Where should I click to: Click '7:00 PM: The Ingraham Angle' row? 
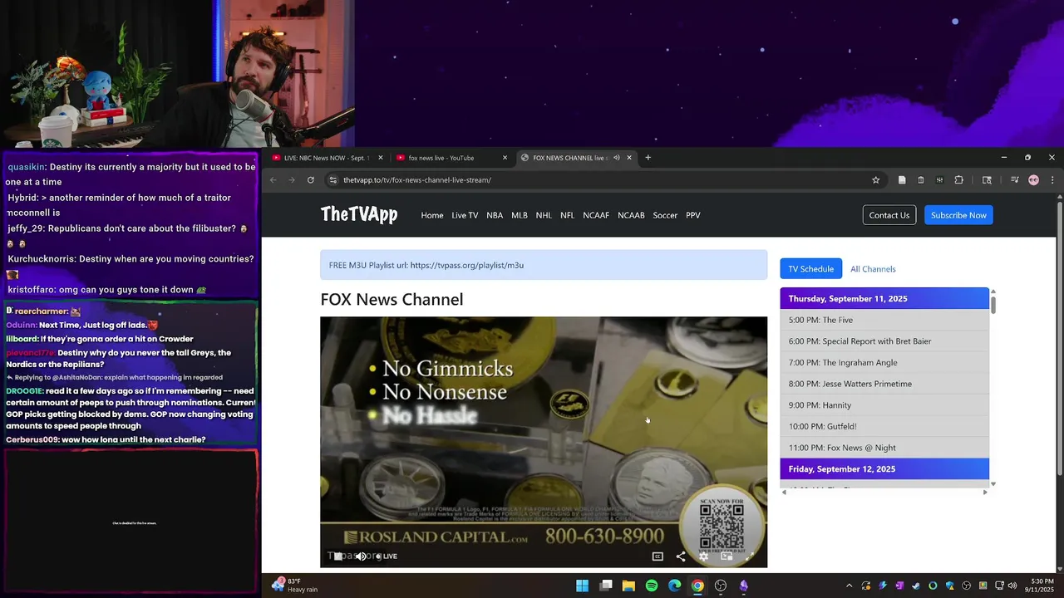click(884, 363)
